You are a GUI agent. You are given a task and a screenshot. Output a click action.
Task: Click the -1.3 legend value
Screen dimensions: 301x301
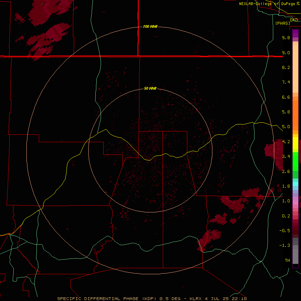(285, 245)
